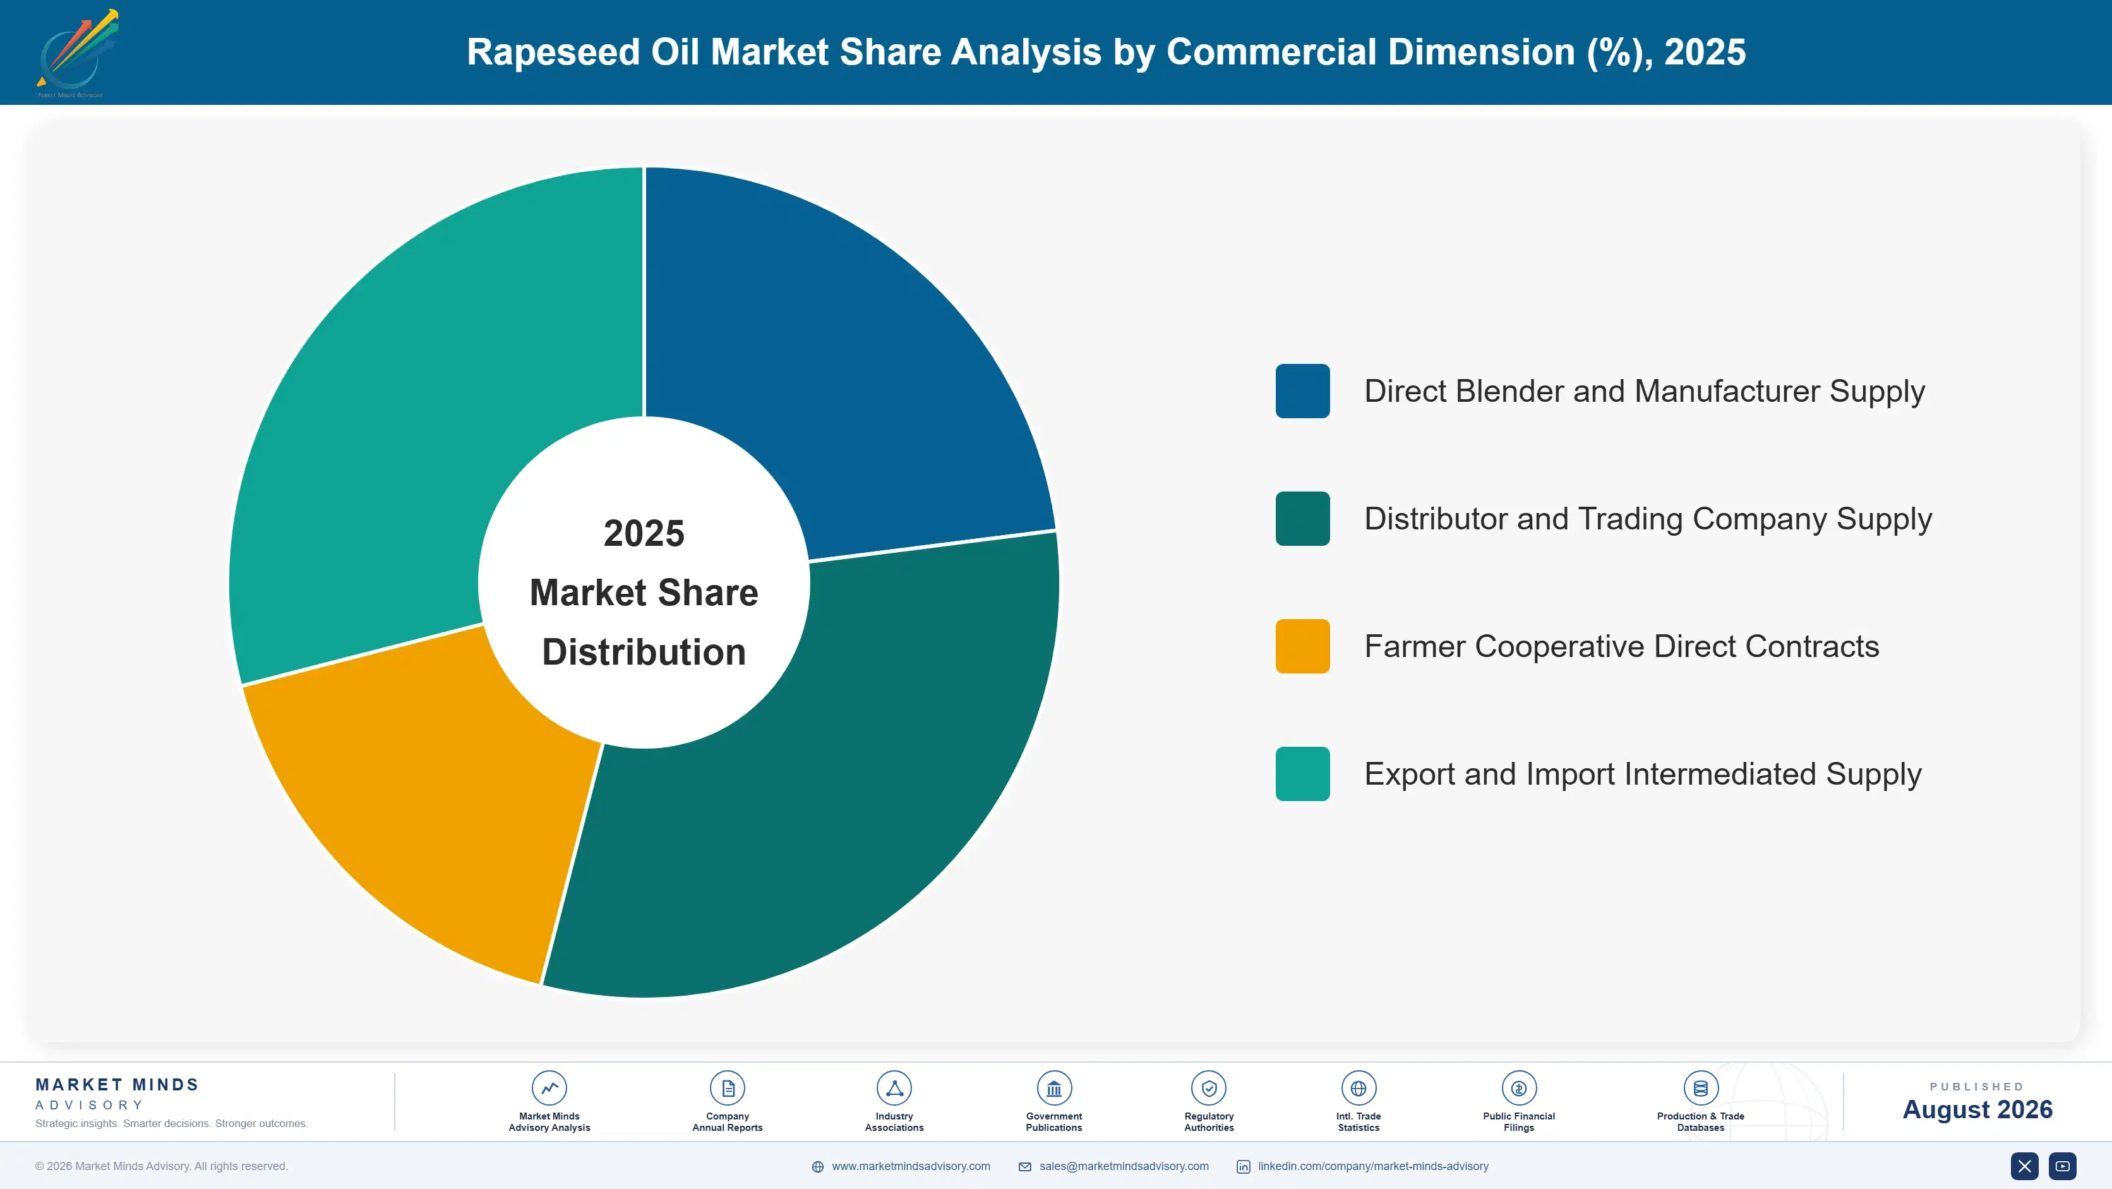Click the globe icon beside website address
The height and width of the screenshot is (1189, 2112).
tap(817, 1167)
